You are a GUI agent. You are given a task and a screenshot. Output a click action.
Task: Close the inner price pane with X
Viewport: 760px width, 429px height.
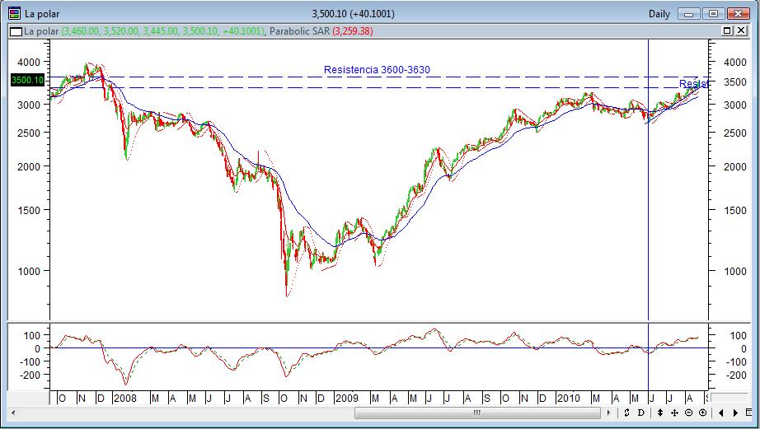click(742, 31)
